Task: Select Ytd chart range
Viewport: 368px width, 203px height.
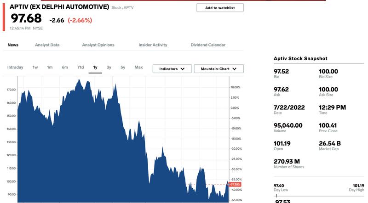Action: tap(80, 67)
